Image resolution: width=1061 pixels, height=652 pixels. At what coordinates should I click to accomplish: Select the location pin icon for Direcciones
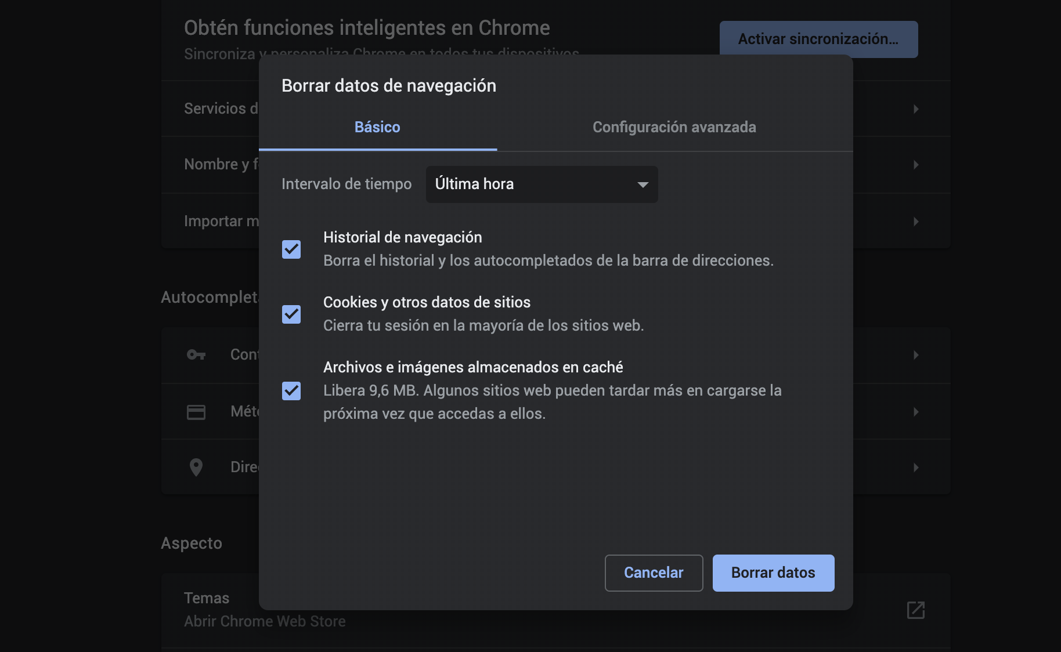(x=196, y=467)
